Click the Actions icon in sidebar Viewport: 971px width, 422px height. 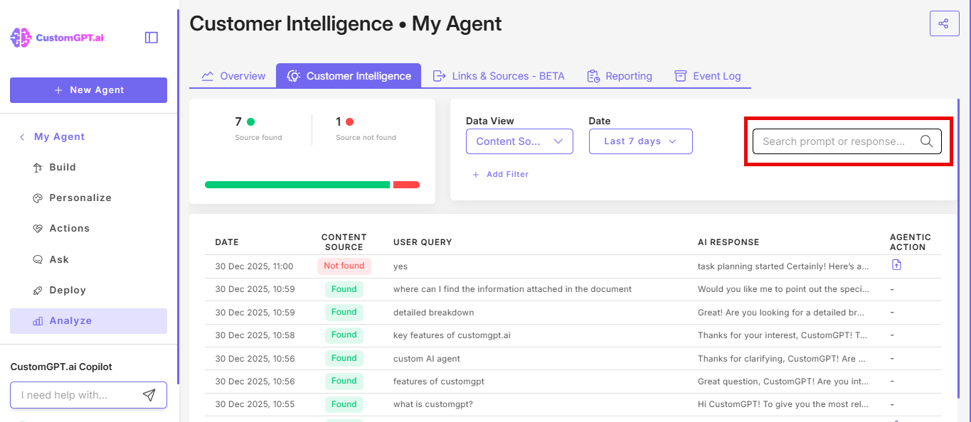point(38,229)
